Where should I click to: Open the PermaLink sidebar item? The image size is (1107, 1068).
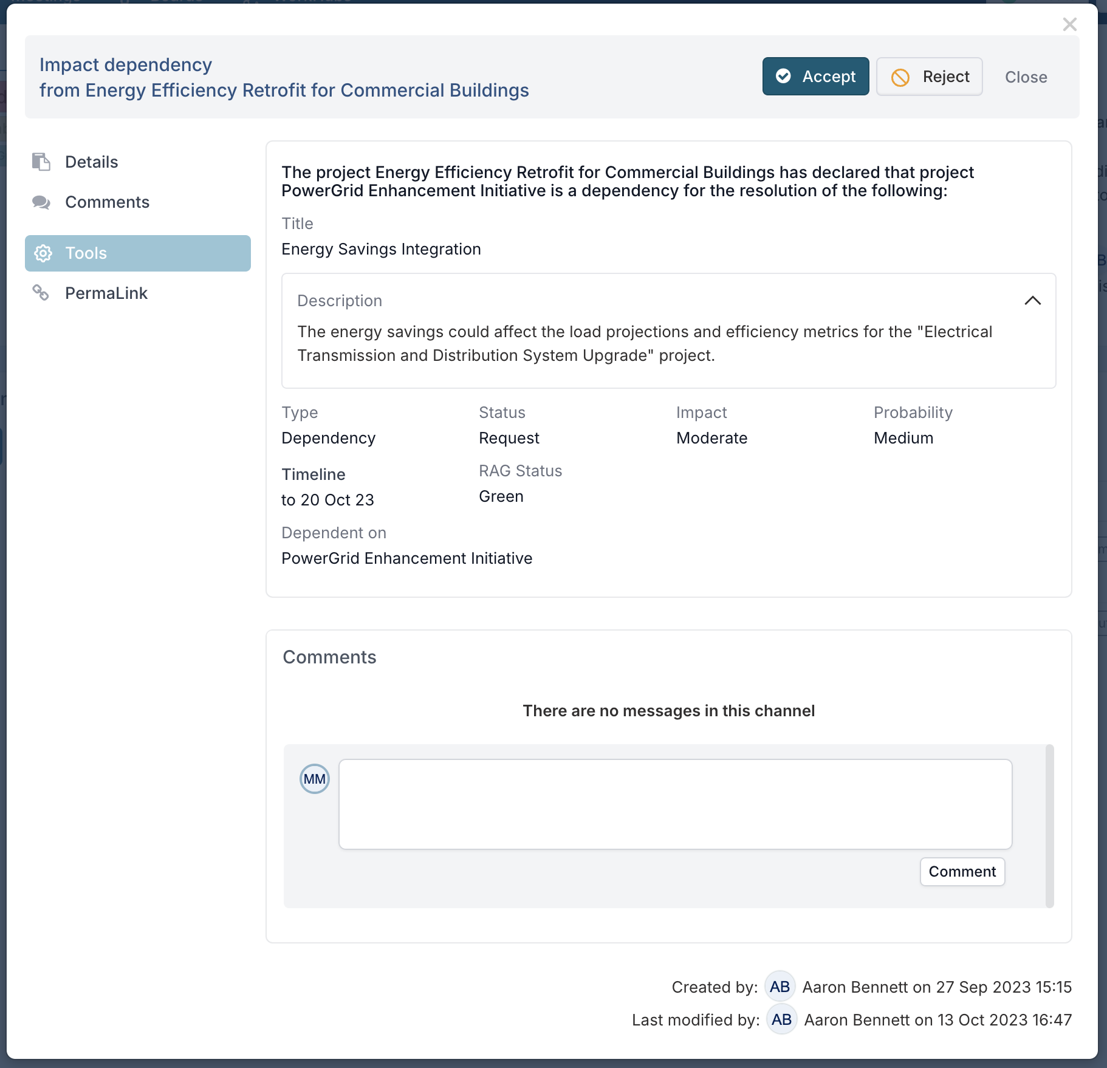pos(137,293)
